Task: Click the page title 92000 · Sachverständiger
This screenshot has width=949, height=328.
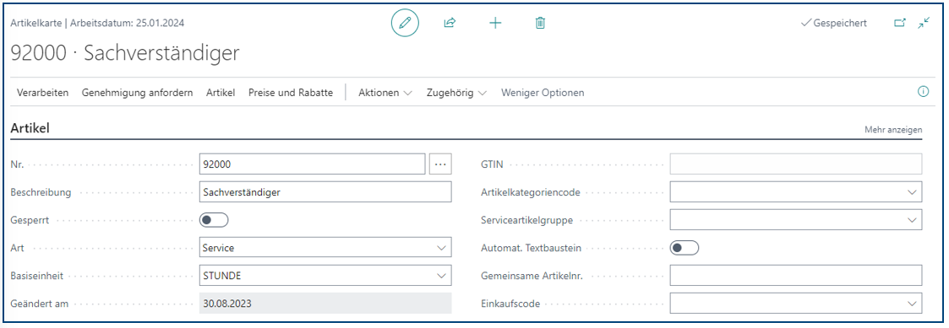Action: [125, 53]
